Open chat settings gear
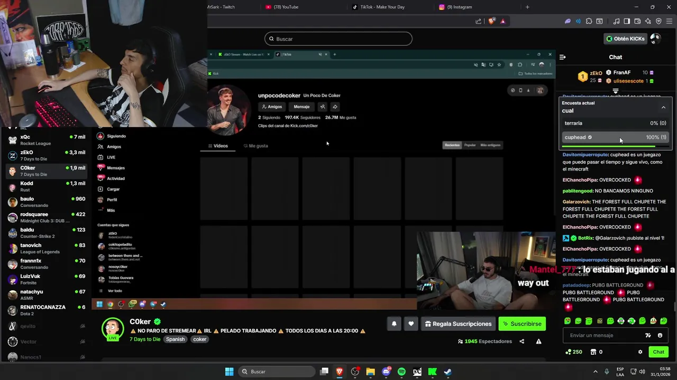The image size is (677, 380). (640, 352)
